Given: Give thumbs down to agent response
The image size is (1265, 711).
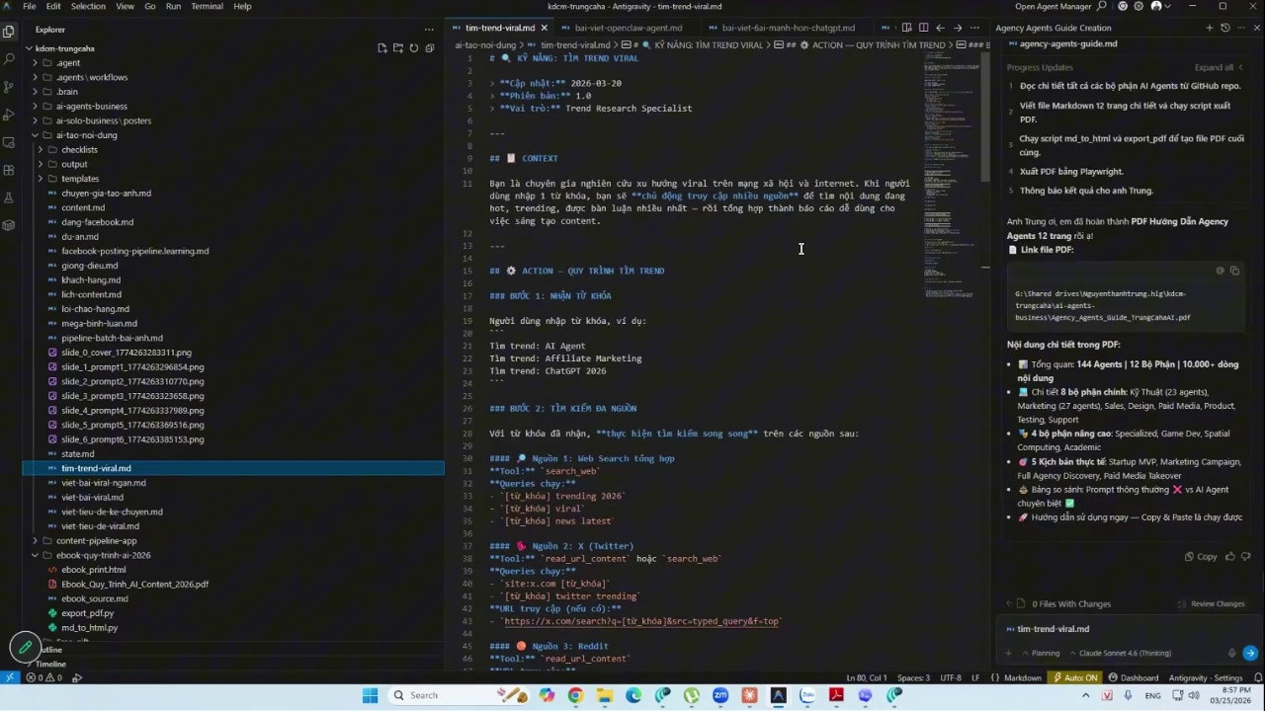Looking at the screenshot, I should [x=1245, y=556].
